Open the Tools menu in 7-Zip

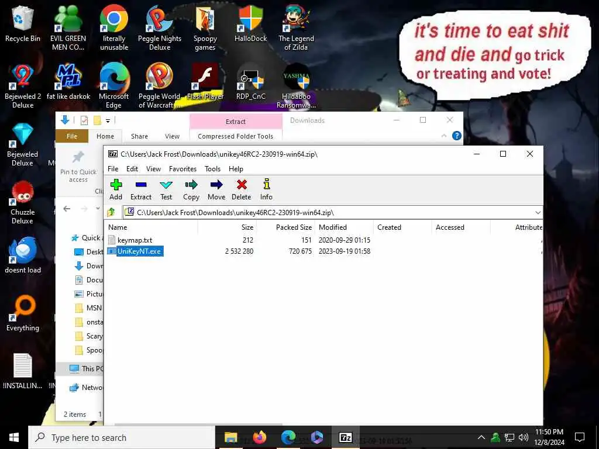click(x=212, y=169)
